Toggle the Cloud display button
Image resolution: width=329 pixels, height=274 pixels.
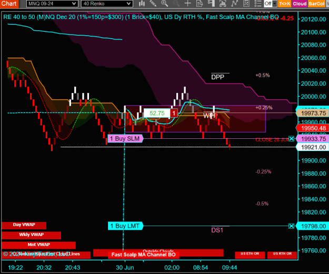click(x=300, y=4)
